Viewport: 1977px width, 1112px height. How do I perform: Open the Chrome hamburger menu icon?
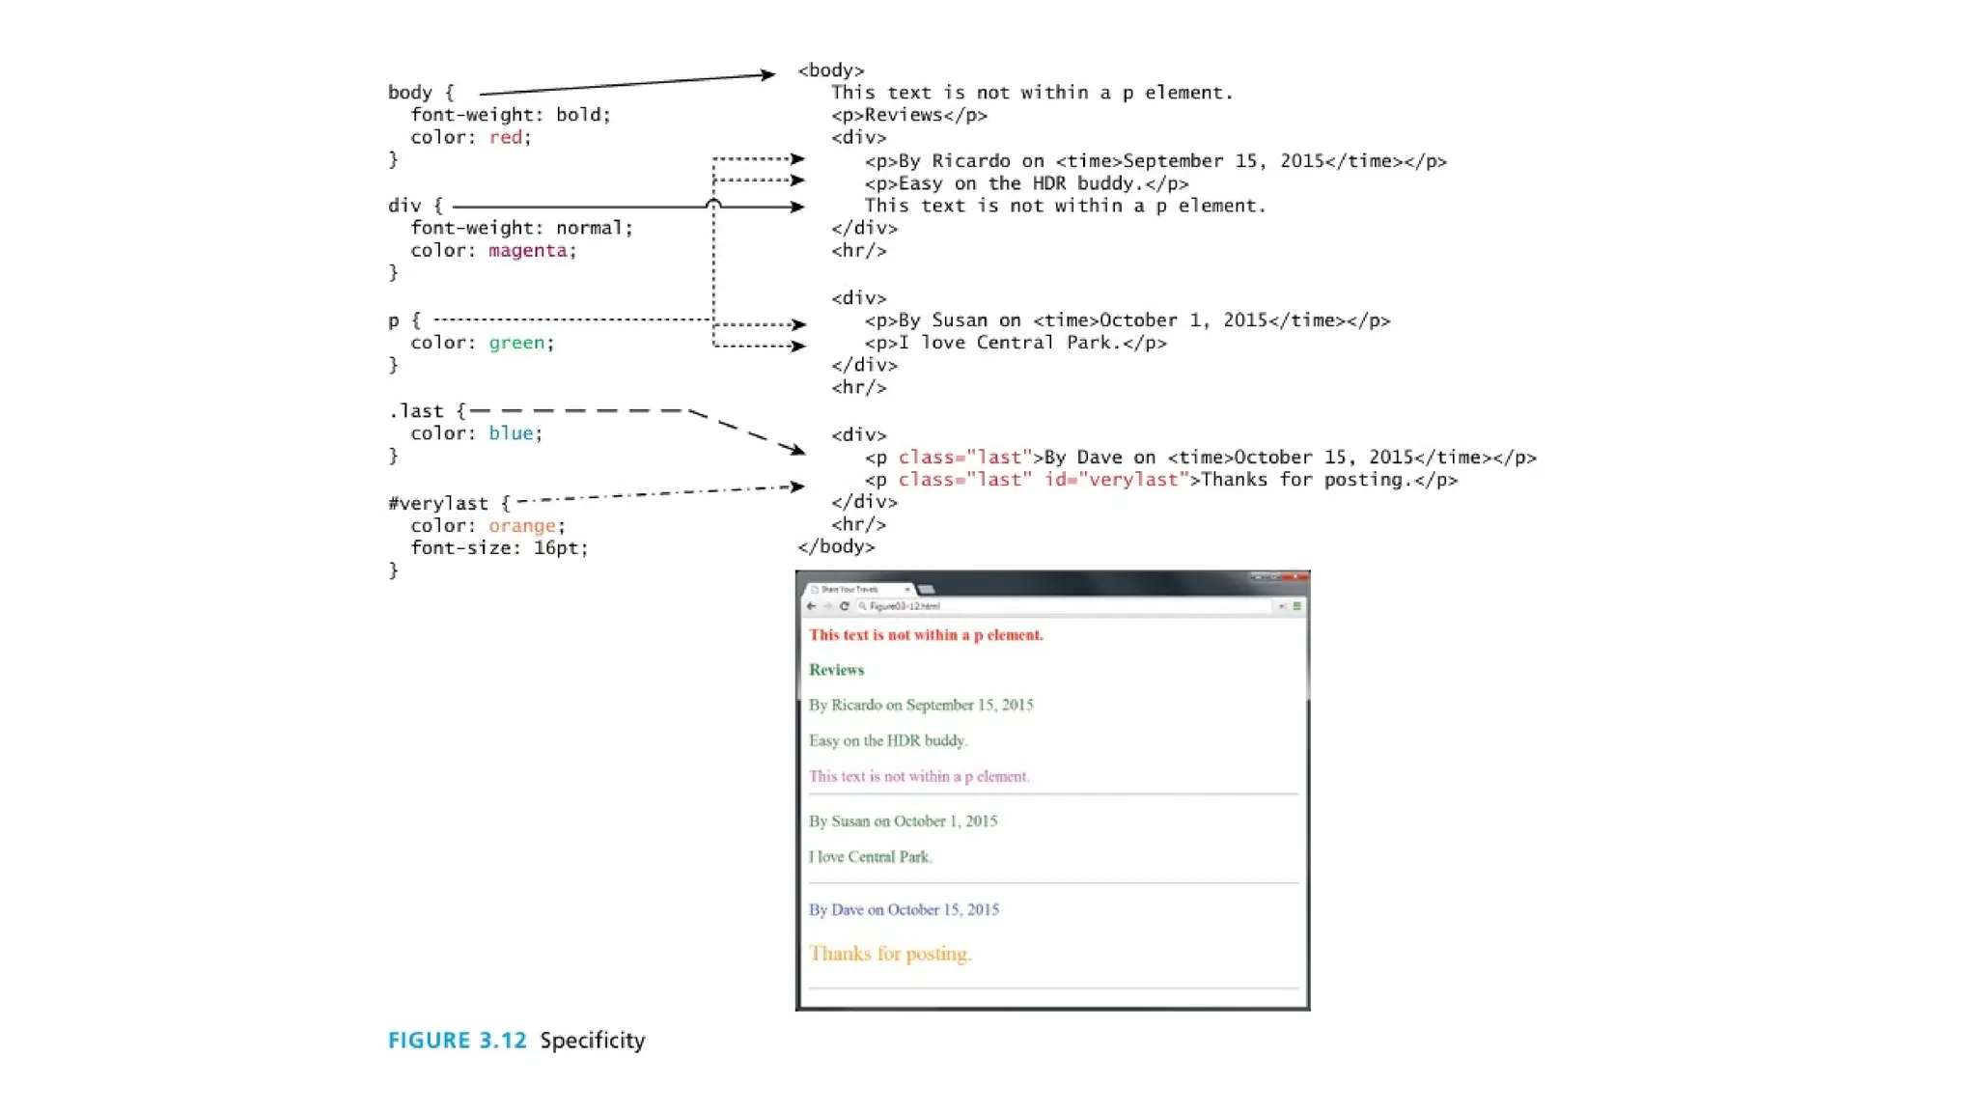1296,606
